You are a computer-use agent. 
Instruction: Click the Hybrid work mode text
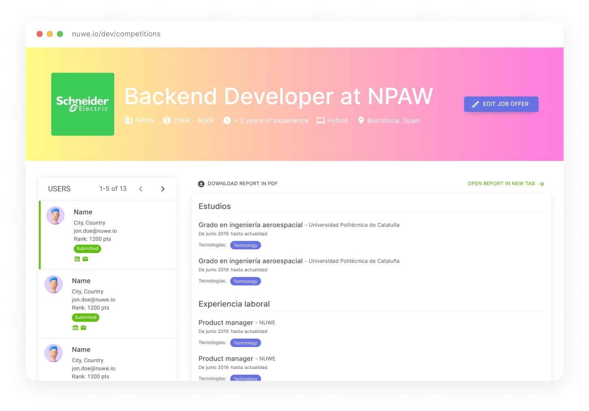click(x=337, y=121)
